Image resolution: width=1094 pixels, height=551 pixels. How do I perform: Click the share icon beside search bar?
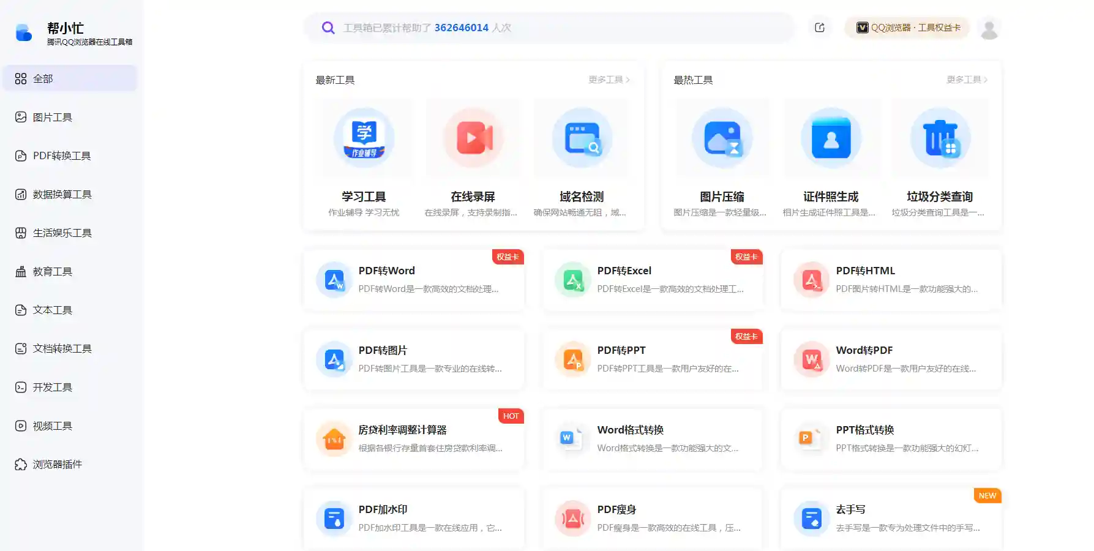coord(820,28)
